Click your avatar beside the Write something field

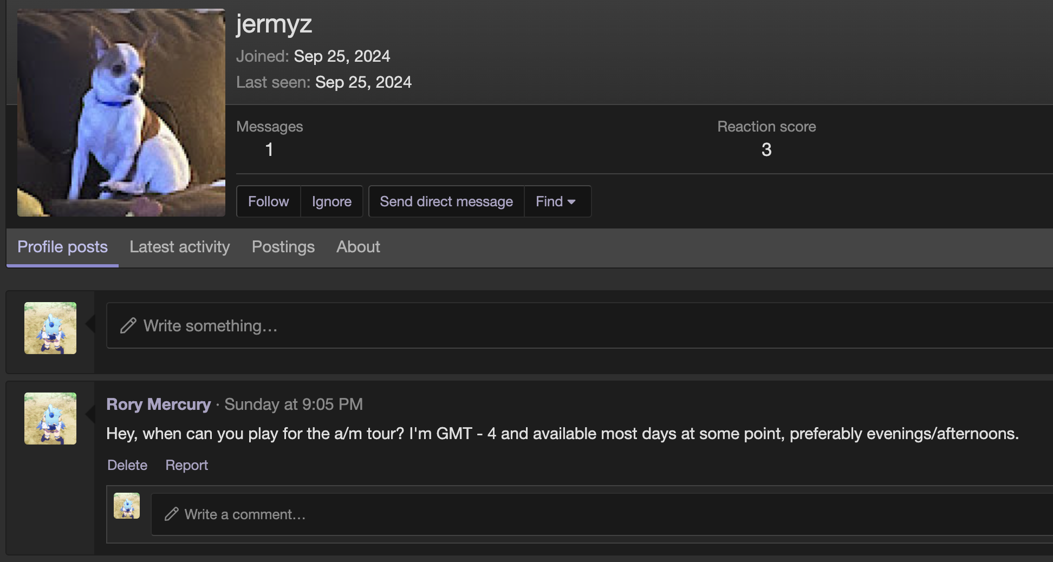(50, 328)
